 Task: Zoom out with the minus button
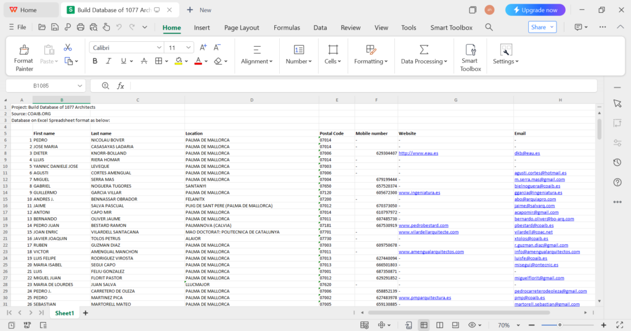(532, 325)
